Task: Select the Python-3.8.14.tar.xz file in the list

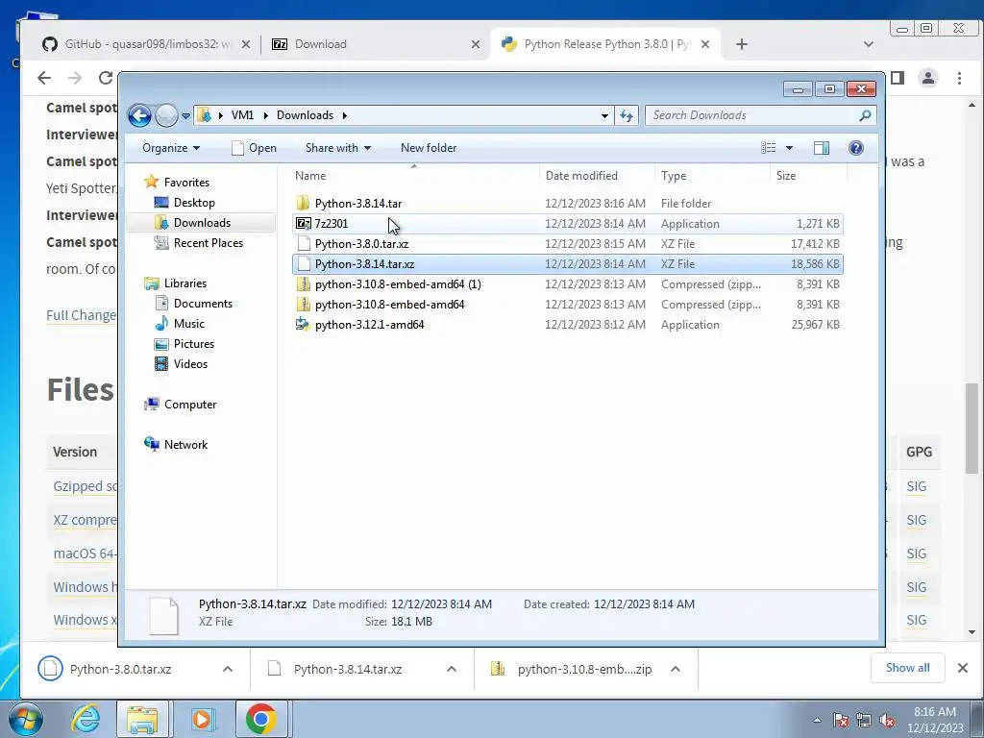Action: pyautogui.click(x=567, y=264)
